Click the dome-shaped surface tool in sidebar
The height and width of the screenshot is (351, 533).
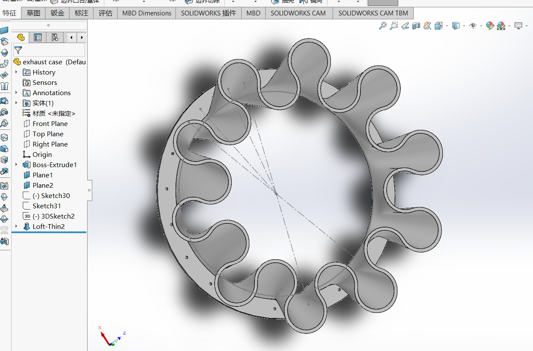click(x=4, y=53)
